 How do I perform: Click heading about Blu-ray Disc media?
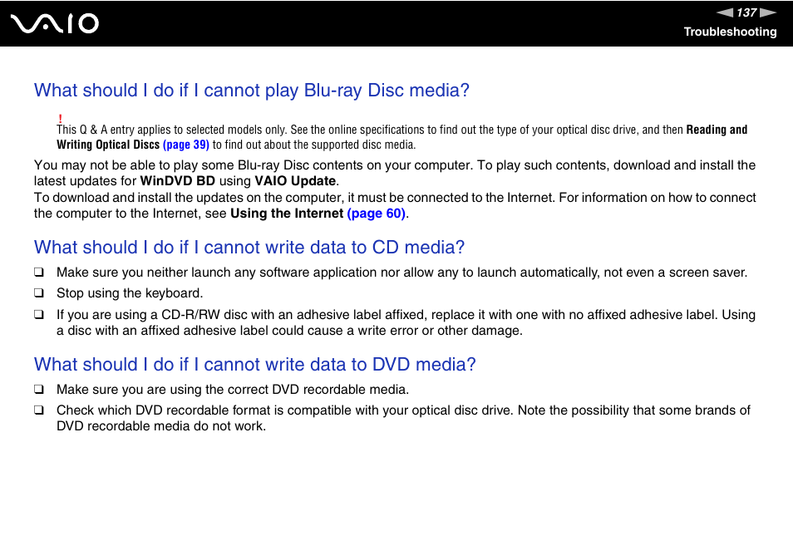(251, 91)
